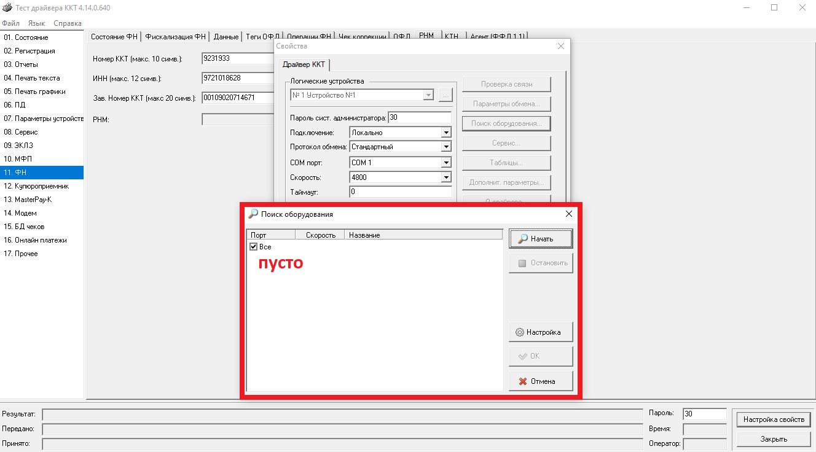Open Настройка with the gear icon
Viewport: 816px width, 452px height.
[x=541, y=332]
